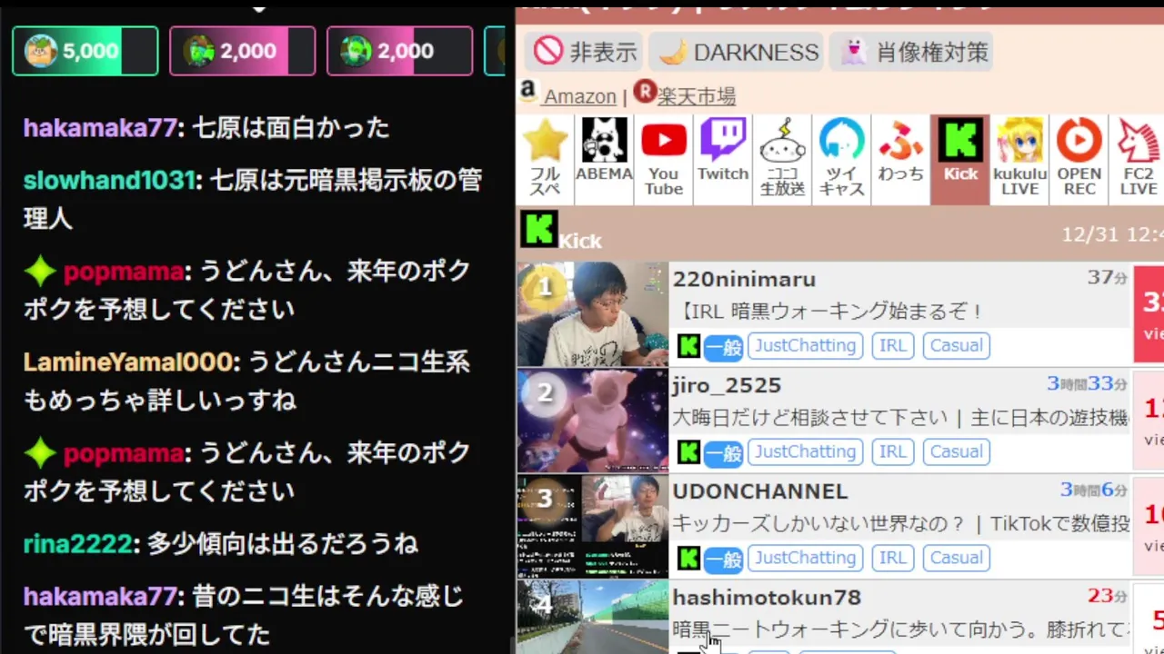Screen dimensions: 1164x654
Task: Click Casual tag in 220ninimaru row
Action: [x=956, y=345]
